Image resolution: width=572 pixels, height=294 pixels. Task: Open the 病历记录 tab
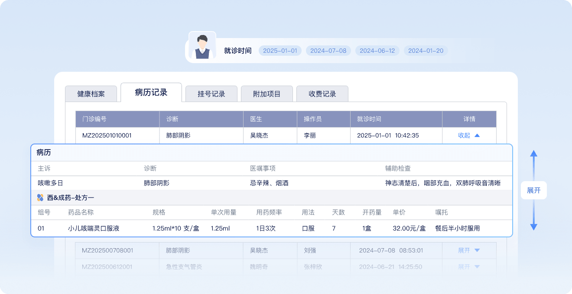(x=151, y=93)
